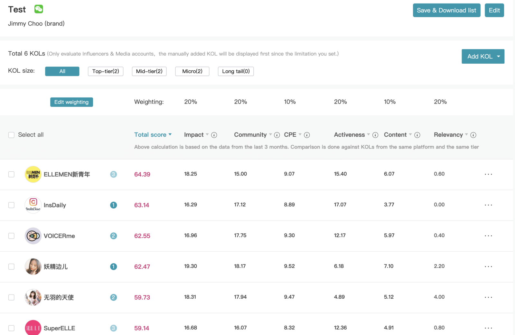Open info icon next to Impact column

(x=214, y=135)
